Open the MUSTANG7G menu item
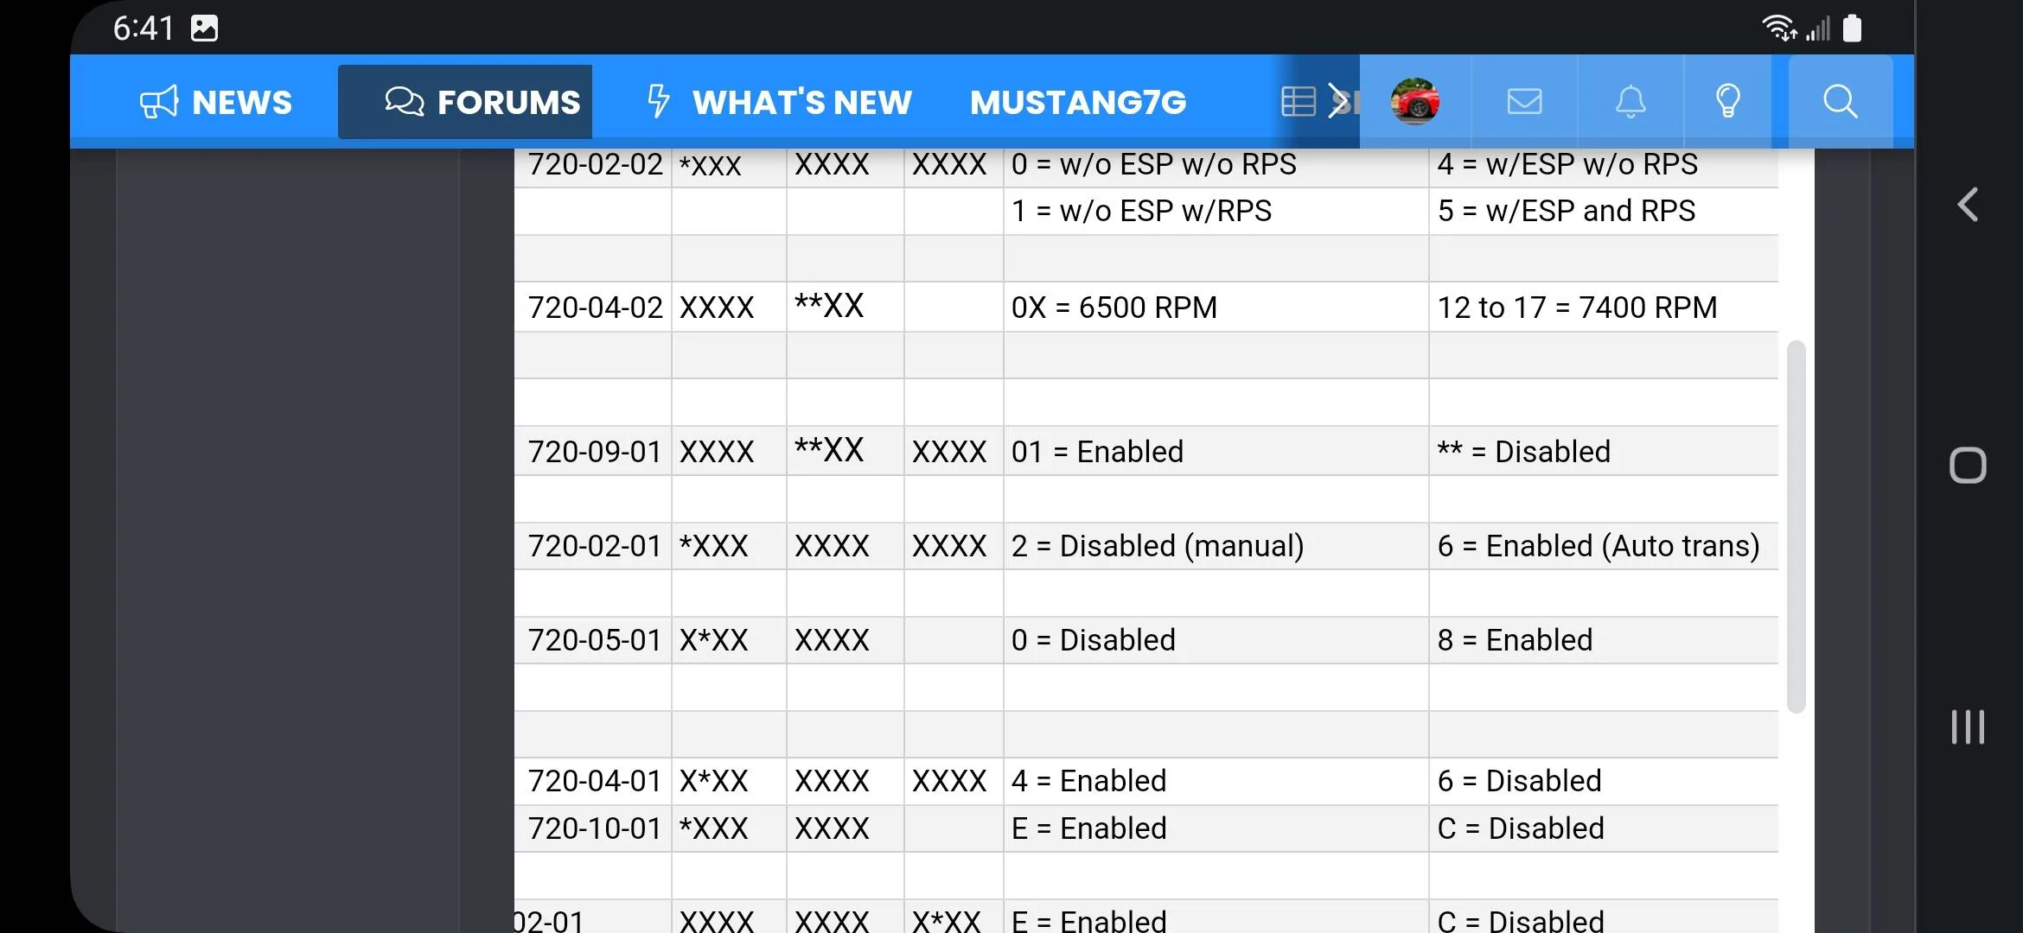The width and height of the screenshot is (2023, 933). pyautogui.click(x=1078, y=102)
